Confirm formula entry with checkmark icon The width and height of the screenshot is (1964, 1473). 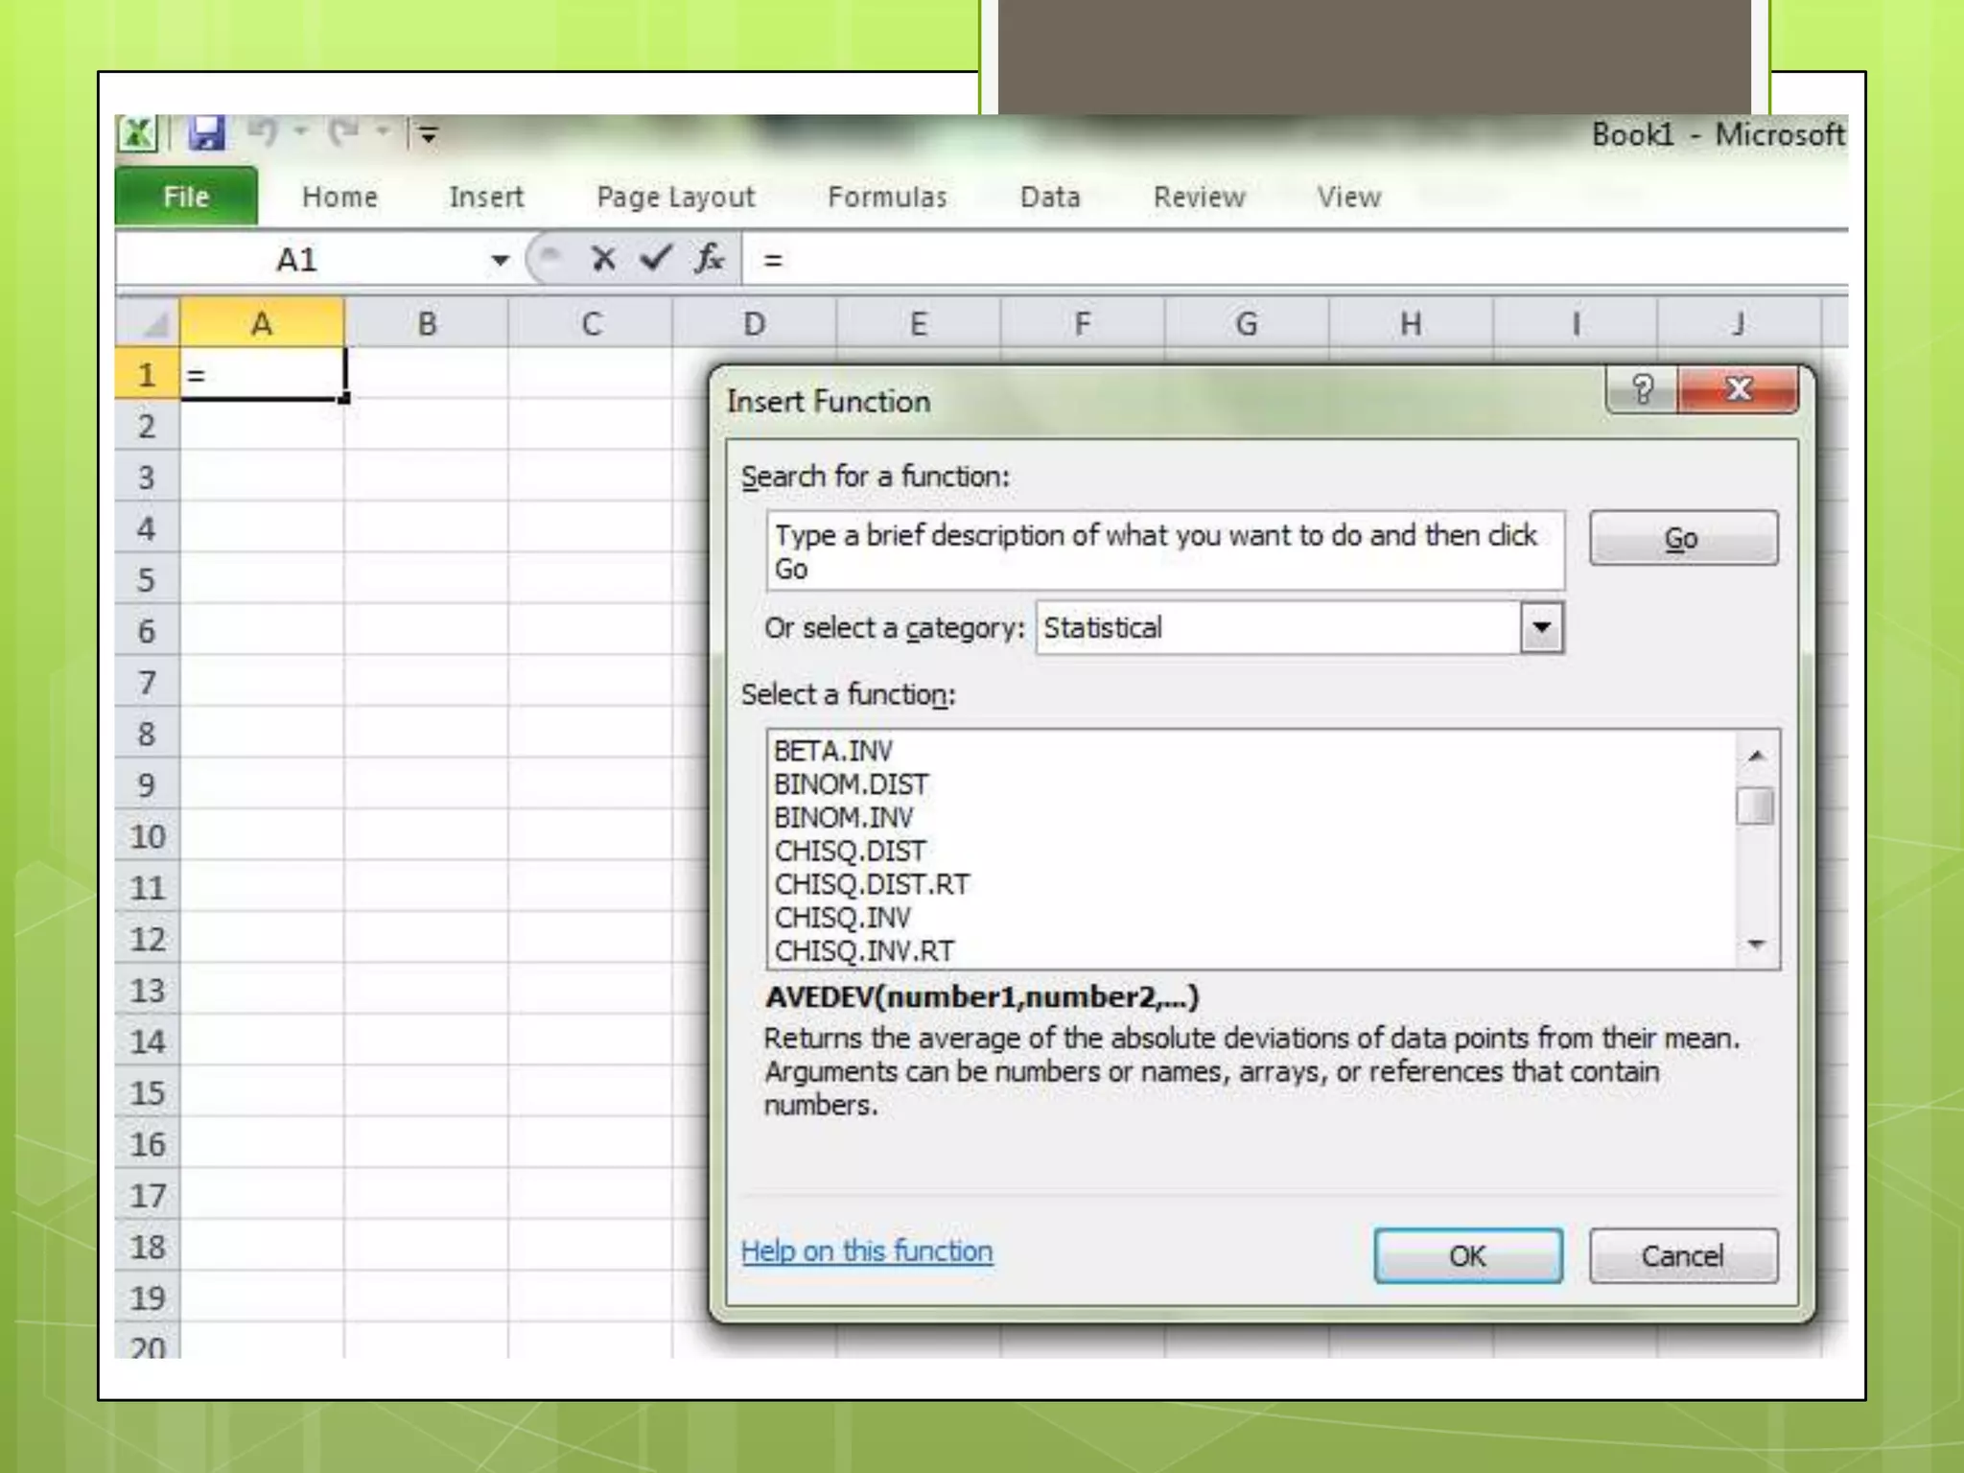[x=656, y=258]
